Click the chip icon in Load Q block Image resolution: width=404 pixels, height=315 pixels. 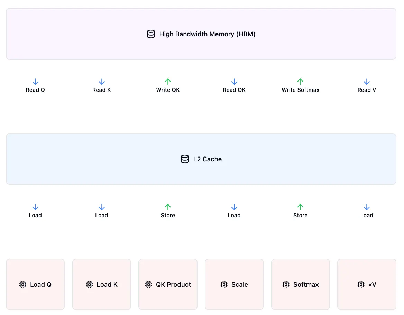[23, 285]
